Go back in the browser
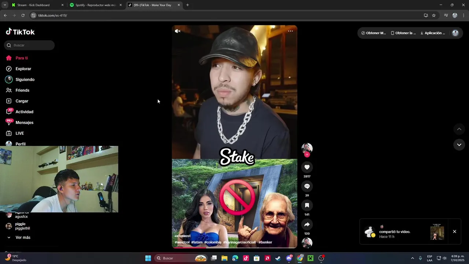469x264 pixels. (5, 15)
